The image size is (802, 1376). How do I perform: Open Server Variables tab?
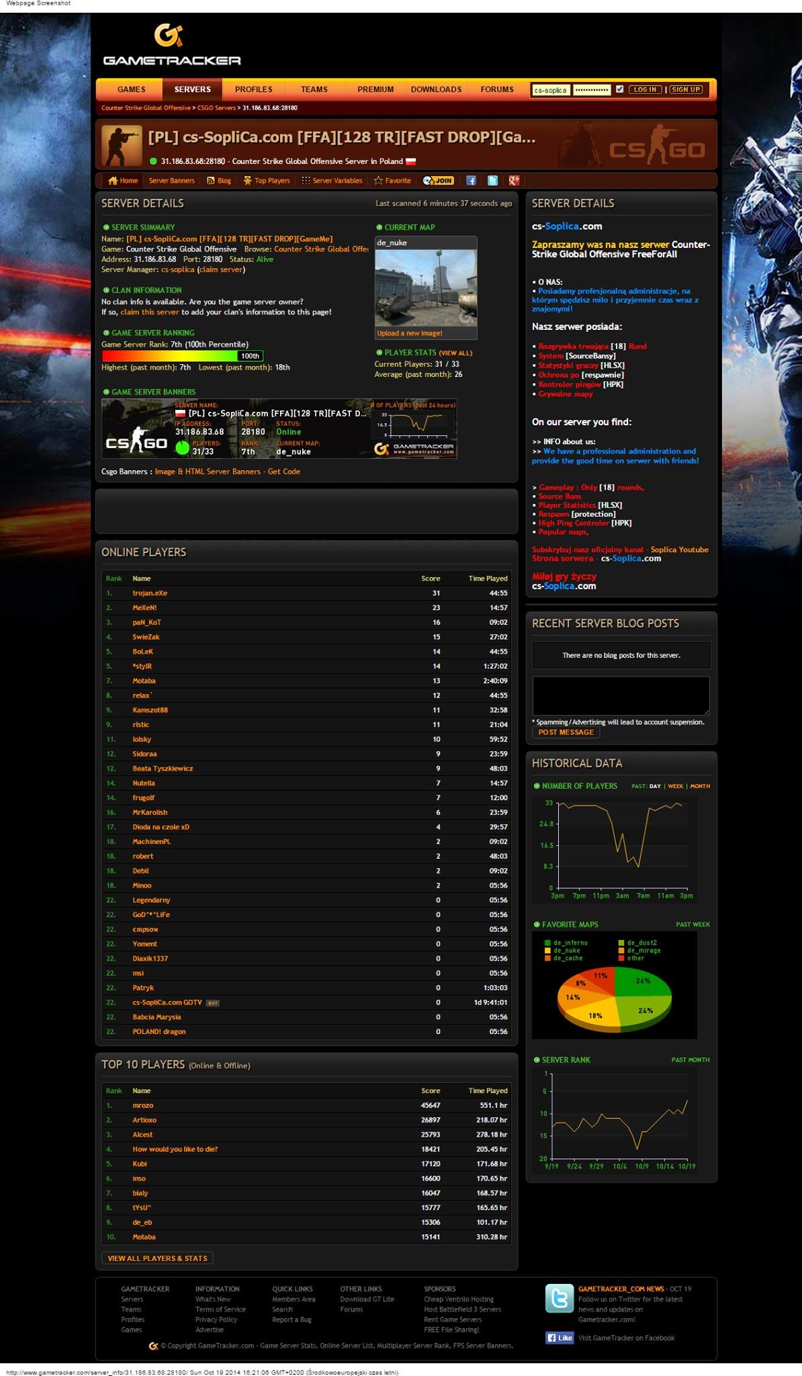pyautogui.click(x=332, y=181)
